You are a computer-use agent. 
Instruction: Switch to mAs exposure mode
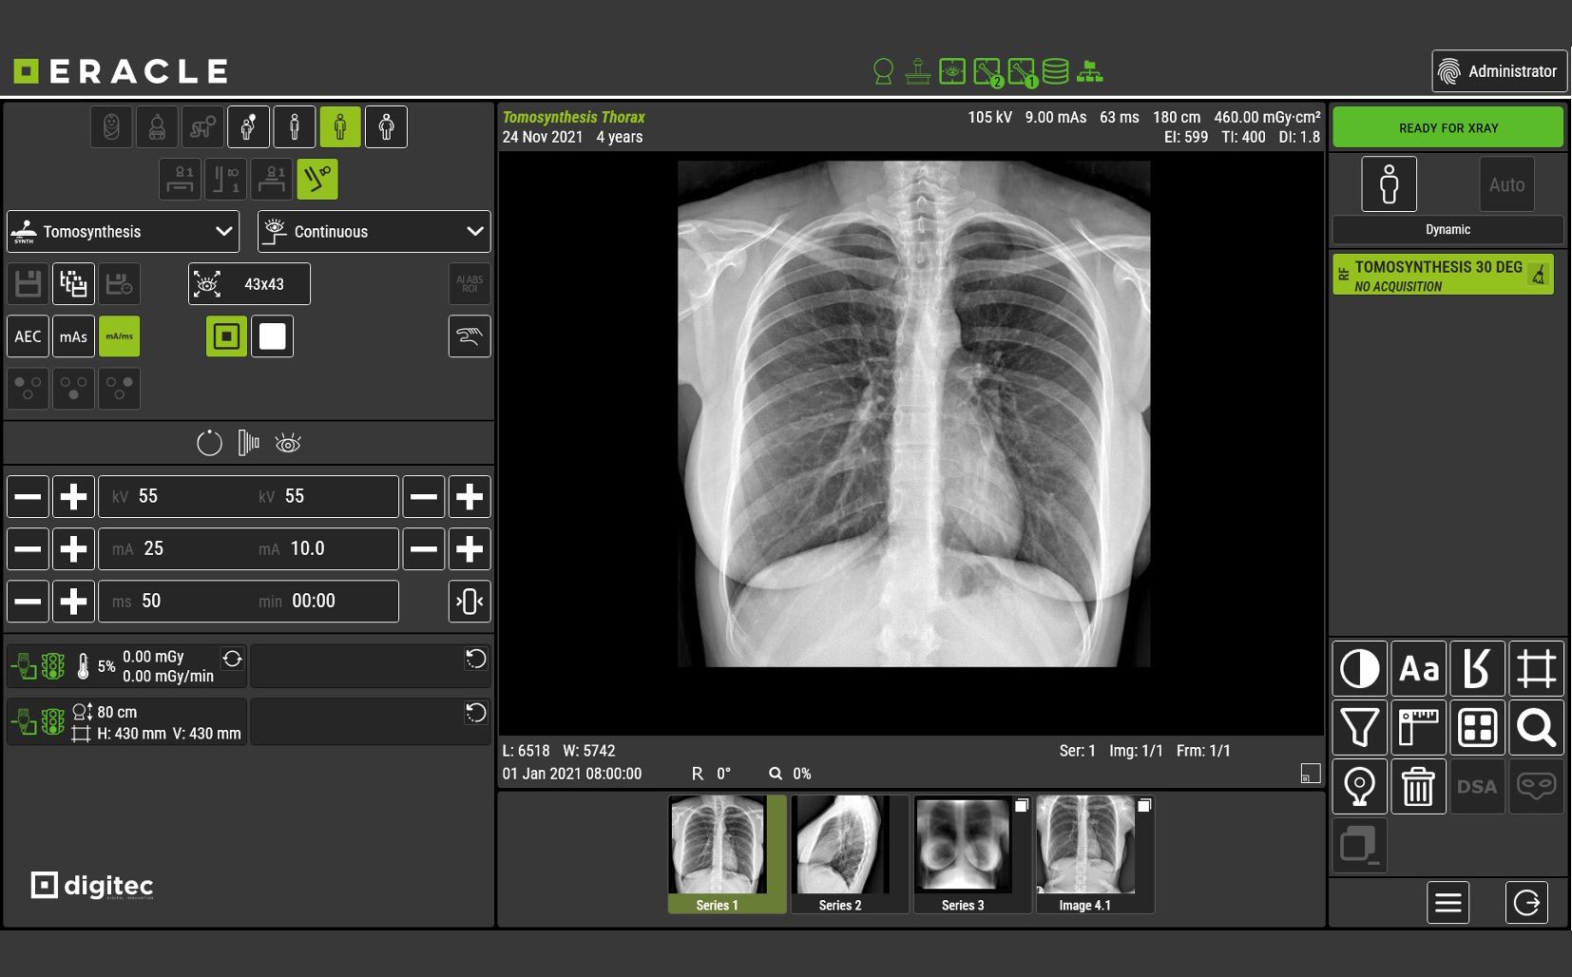[73, 336]
